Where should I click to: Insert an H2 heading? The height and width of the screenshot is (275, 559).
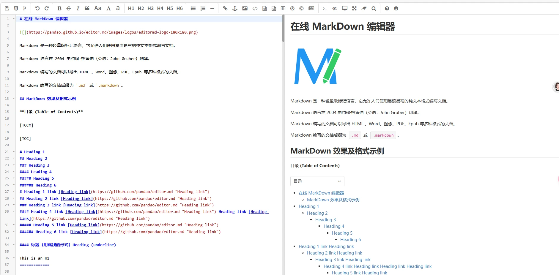(x=141, y=8)
